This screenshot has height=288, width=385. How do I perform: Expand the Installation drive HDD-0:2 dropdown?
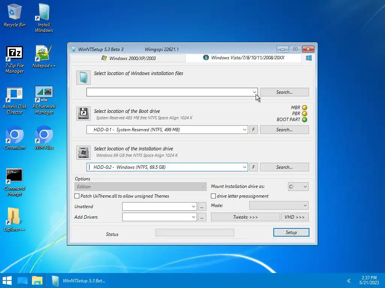tap(244, 167)
